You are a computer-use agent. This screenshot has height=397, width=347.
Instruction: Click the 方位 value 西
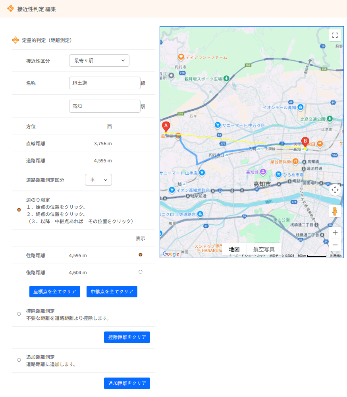[x=110, y=127]
